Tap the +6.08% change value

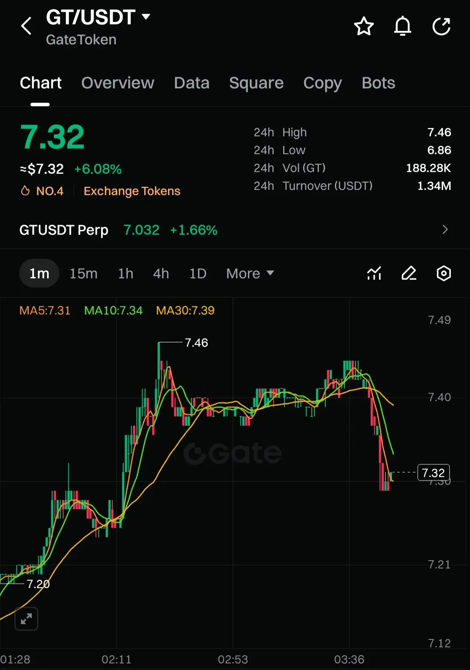98,169
